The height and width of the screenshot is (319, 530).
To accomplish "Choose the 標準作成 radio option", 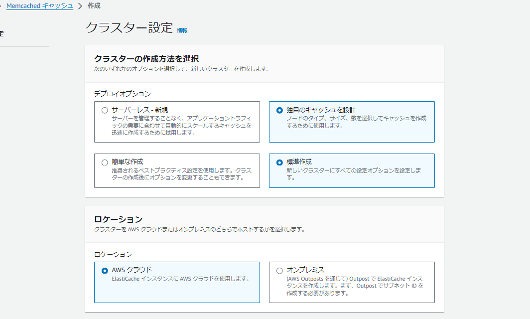I will (279, 162).
